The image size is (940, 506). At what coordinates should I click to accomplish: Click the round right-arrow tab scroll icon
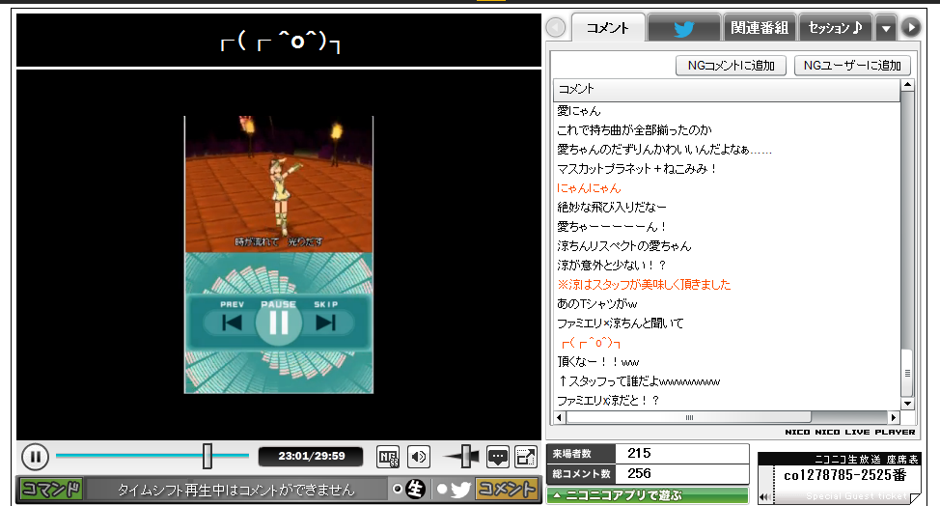pyautogui.click(x=911, y=27)
